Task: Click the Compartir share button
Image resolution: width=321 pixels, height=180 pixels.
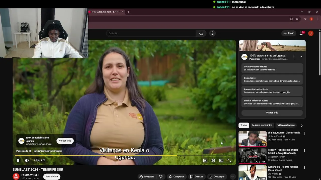Action: pyautogui.click(x=177, y=176)
